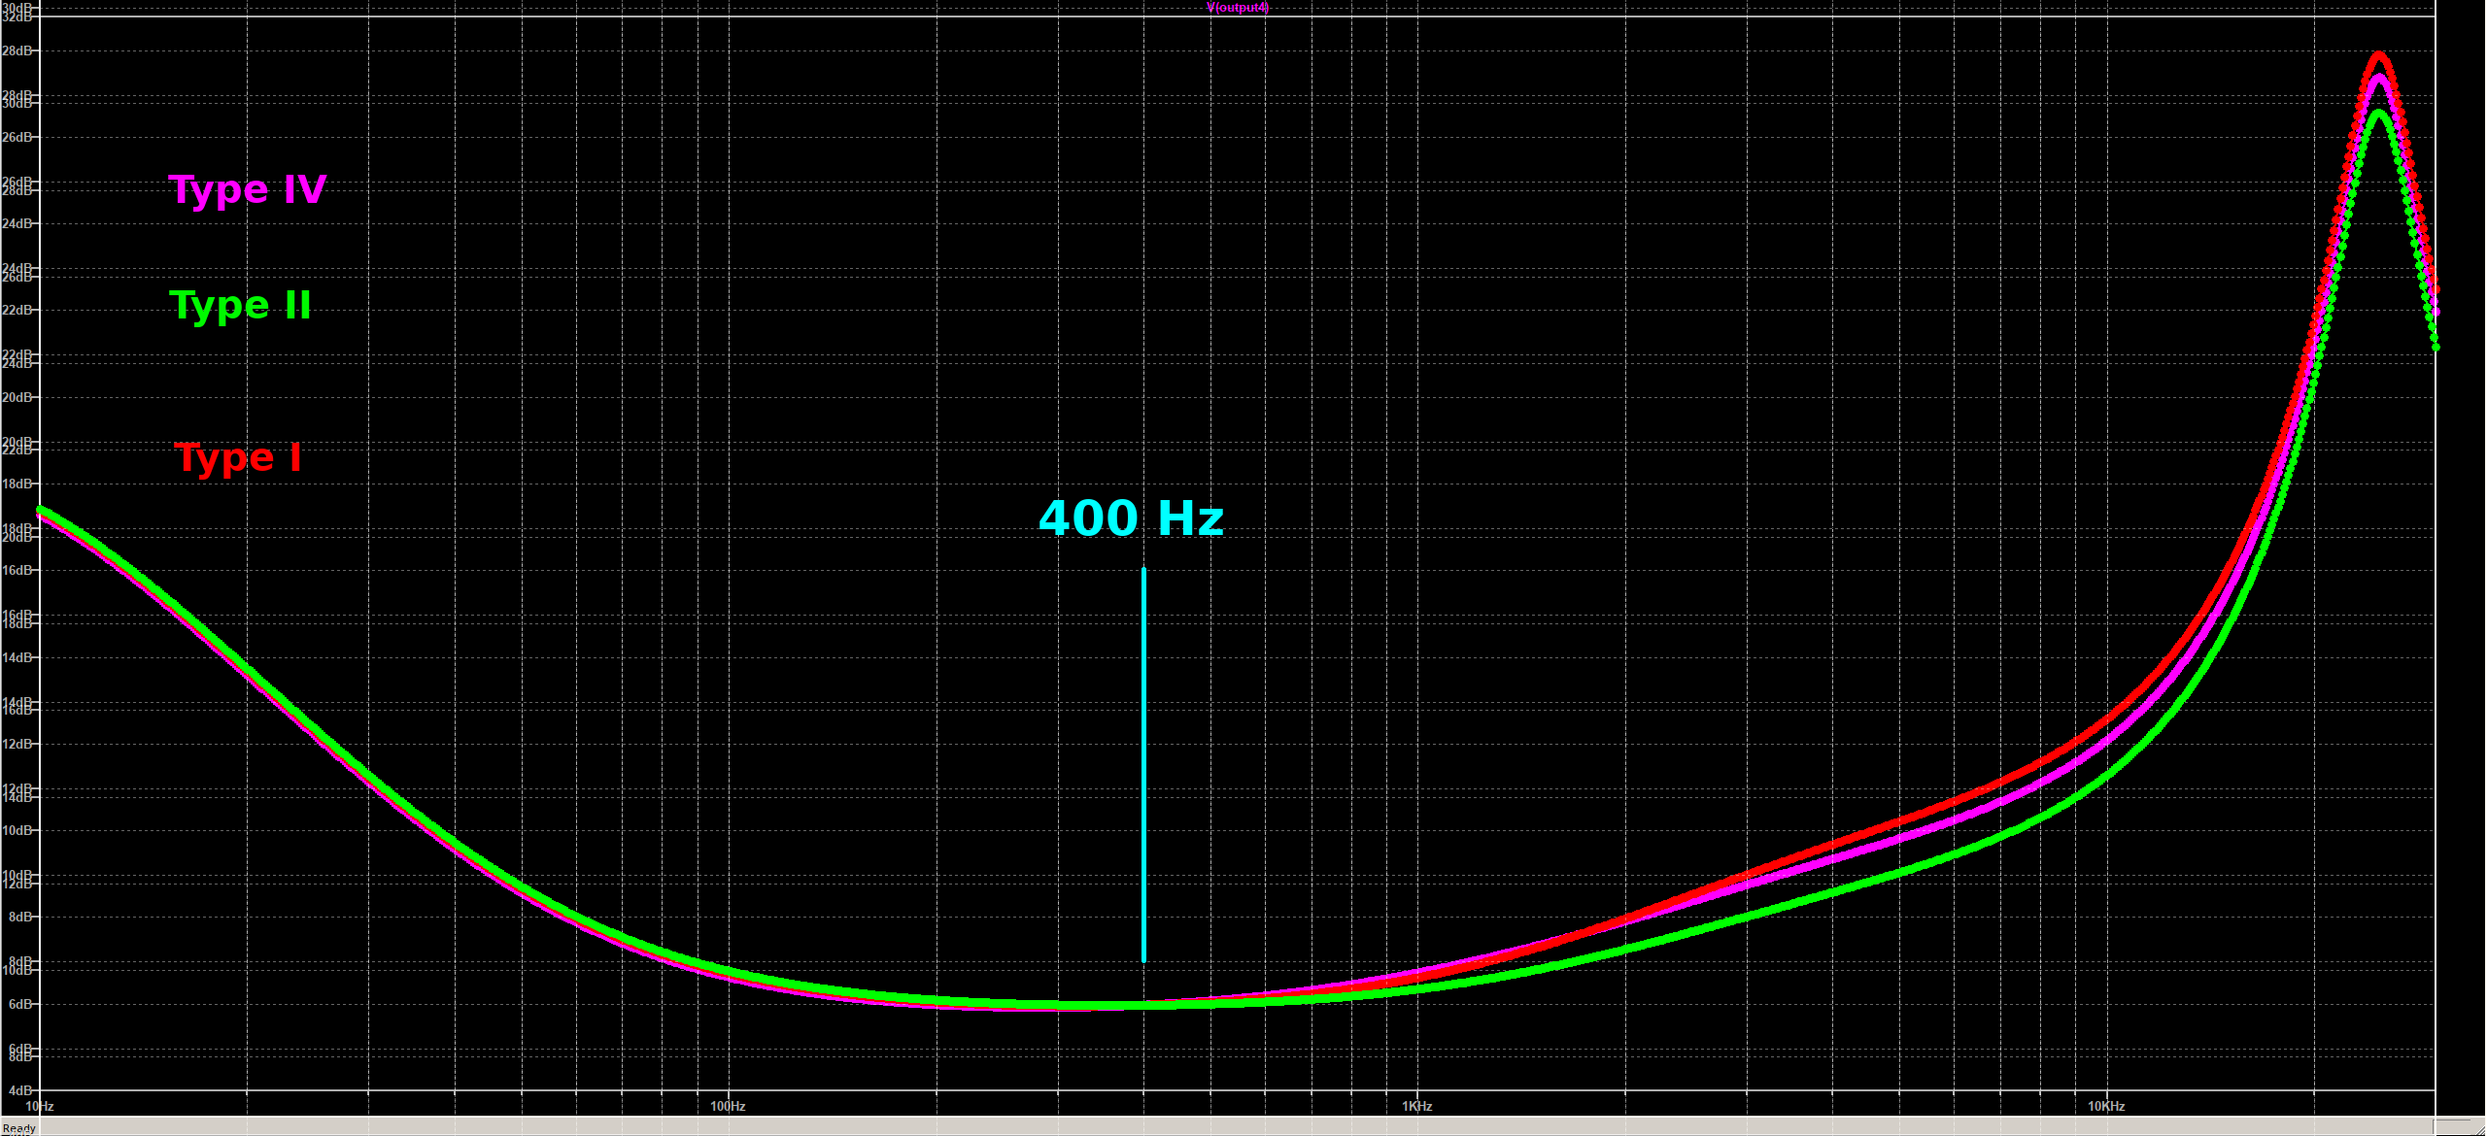Click the 4dB vertical axis label
Image resolution: width=2487 pixels, height=1136 pixels.
click(x=20, y=1090)
